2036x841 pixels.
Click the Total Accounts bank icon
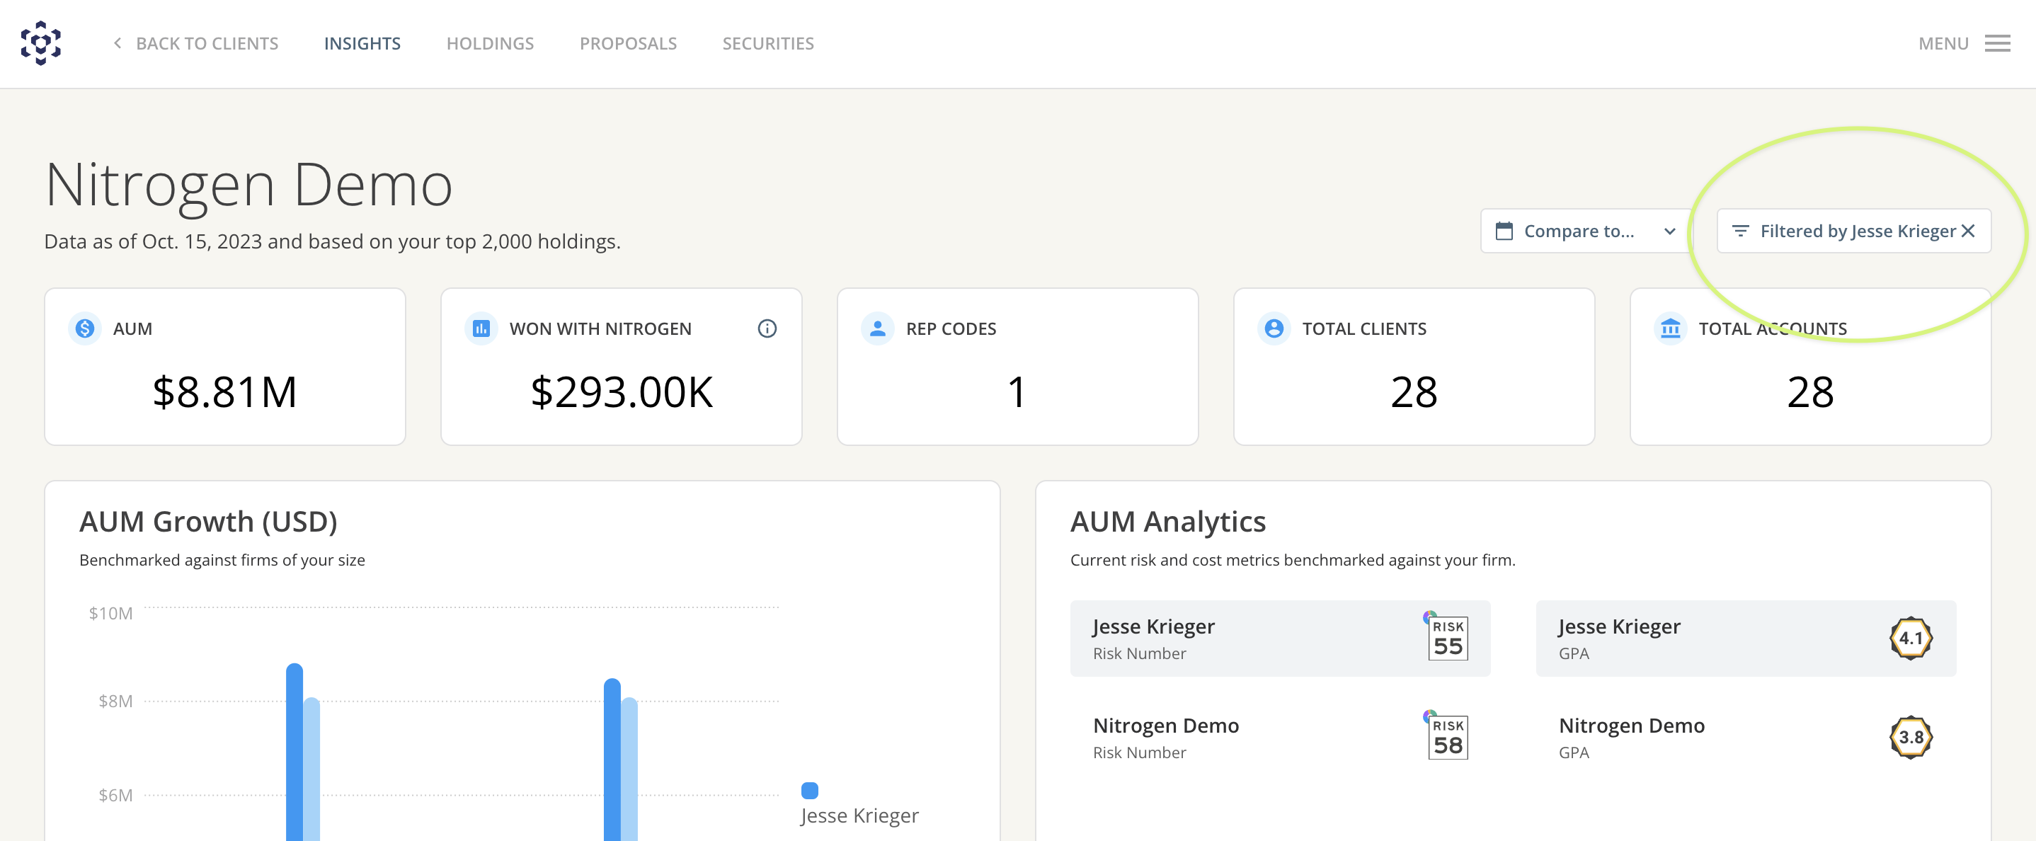click(1669, 328)
